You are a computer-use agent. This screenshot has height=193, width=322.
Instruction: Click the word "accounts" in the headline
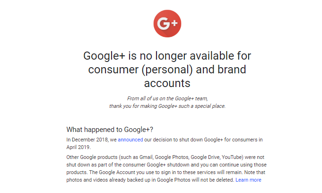pyautogui.click(x=167, y=83)
